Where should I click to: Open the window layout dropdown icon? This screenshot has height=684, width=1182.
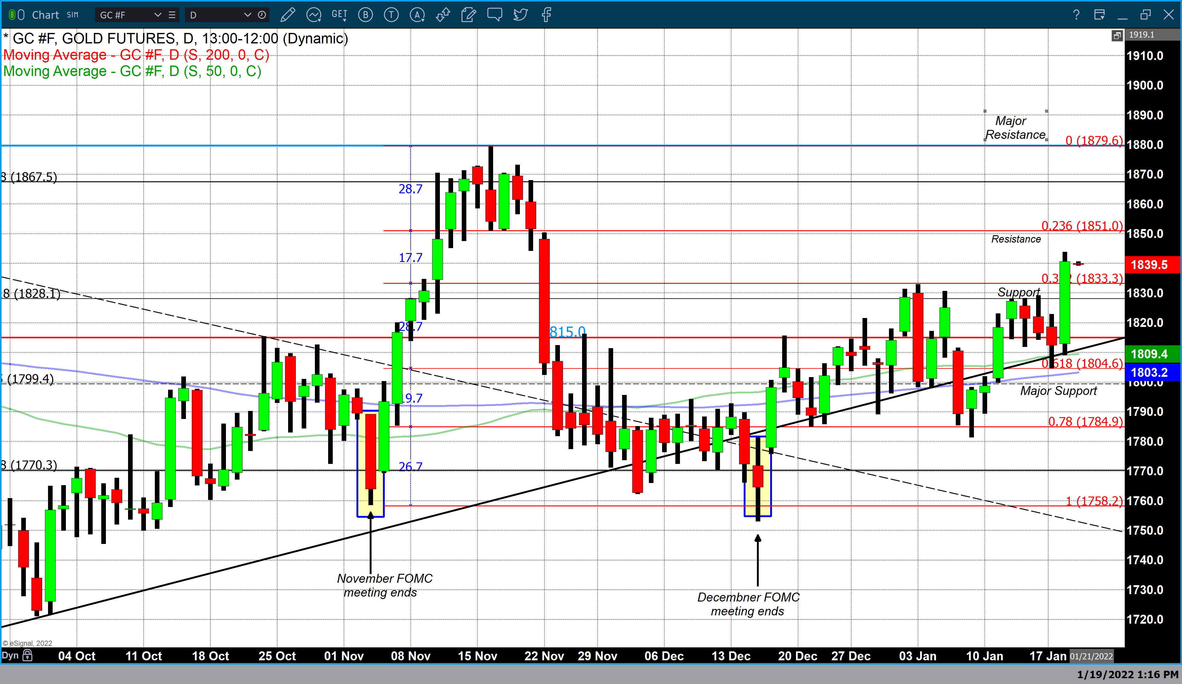1100,15
